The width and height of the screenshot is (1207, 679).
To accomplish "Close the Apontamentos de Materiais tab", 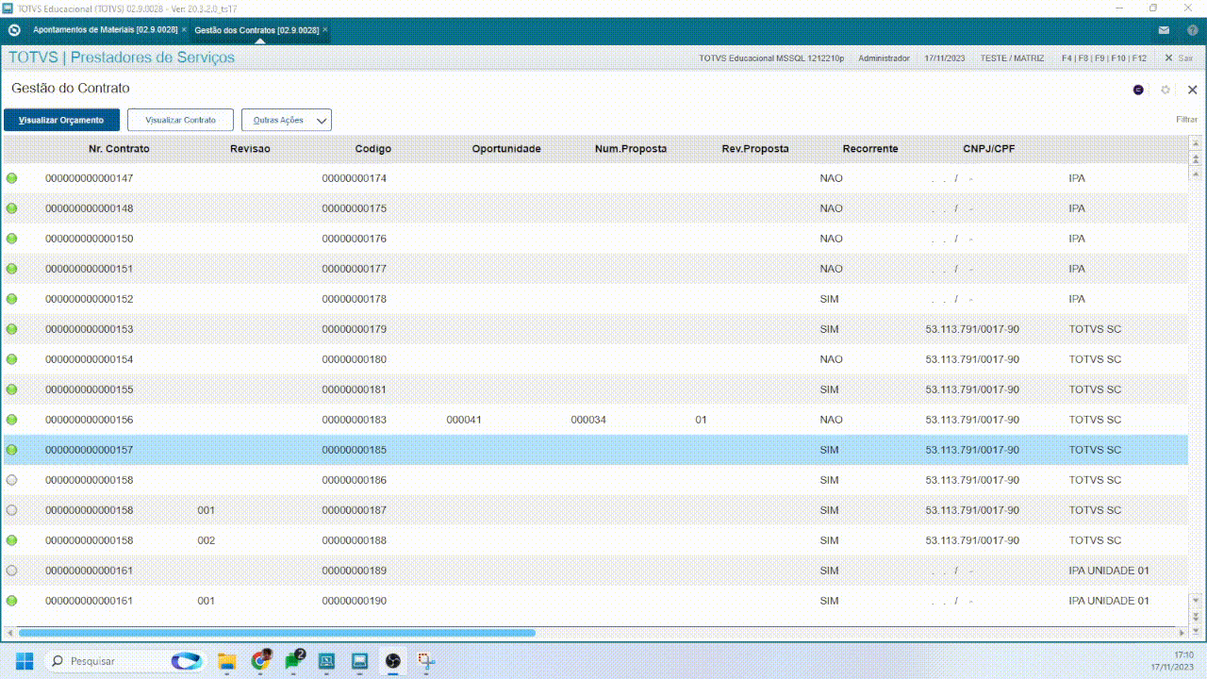I will [x=184, y=30].
